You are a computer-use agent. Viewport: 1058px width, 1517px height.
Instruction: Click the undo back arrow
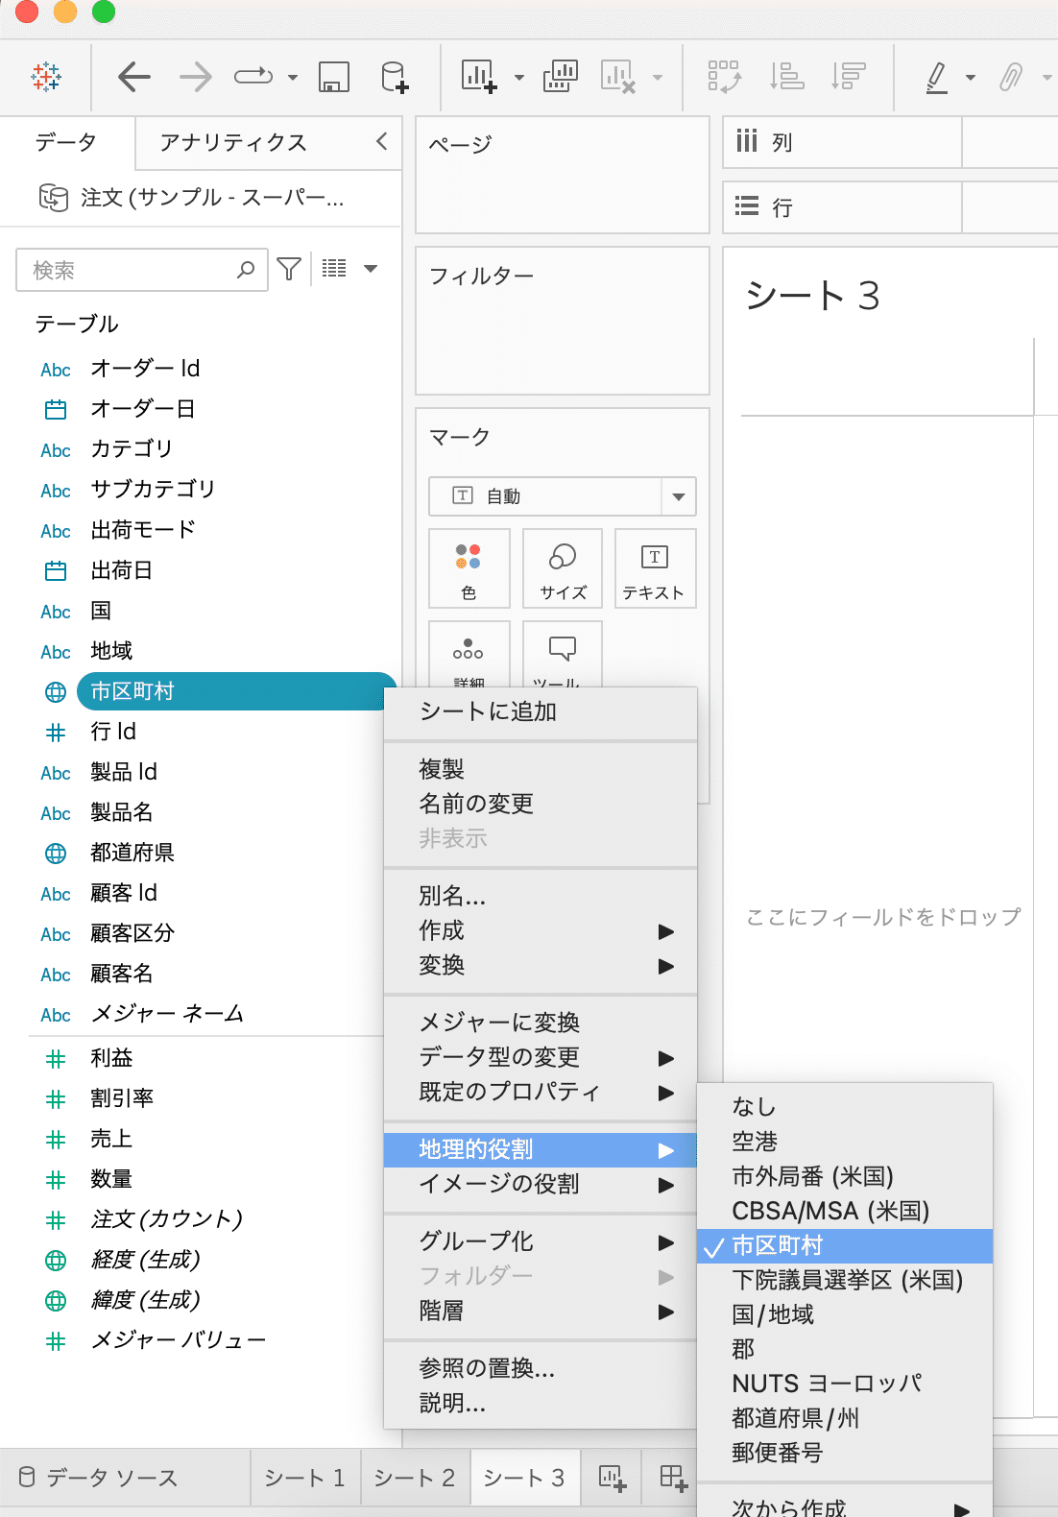(134, 76)
